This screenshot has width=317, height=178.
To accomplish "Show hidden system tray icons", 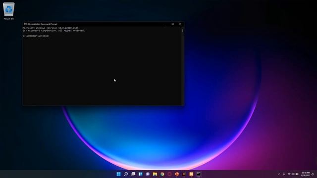I will (279, 174).
